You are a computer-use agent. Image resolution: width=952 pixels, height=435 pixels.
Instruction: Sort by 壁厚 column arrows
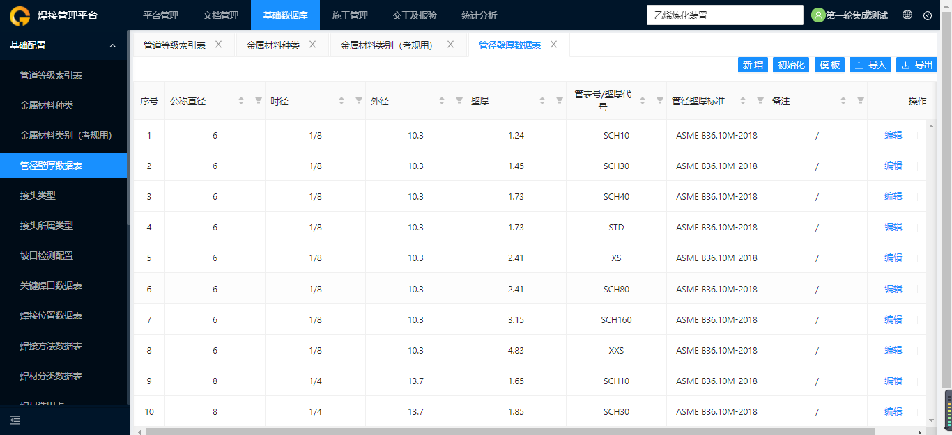coord(542,101)
